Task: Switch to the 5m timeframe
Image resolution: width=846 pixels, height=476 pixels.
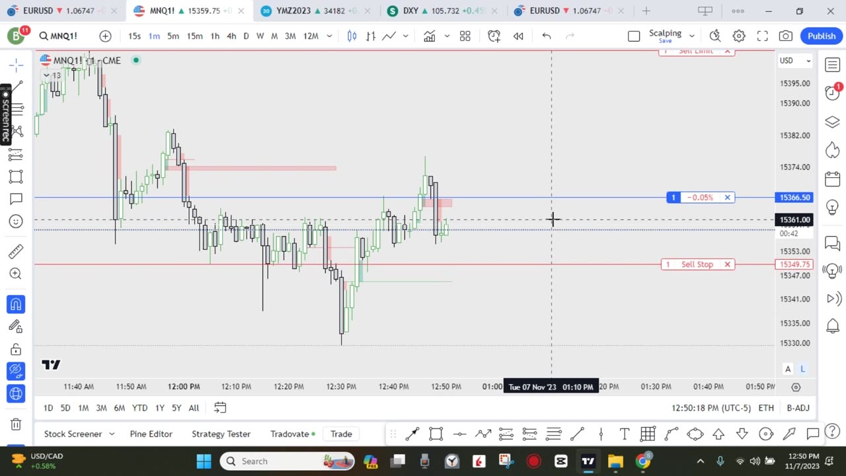Action: coord(173,36)
